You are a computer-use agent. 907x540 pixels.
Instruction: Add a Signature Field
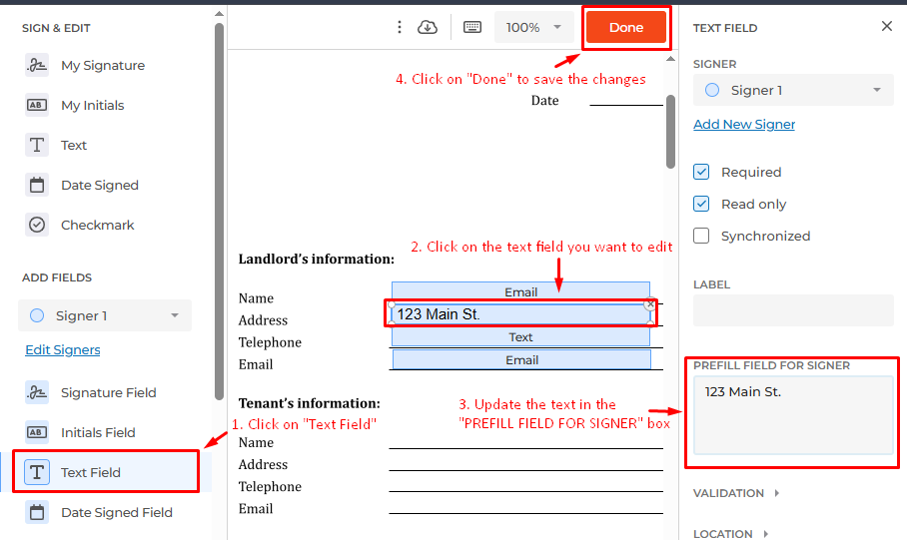click(108, 393)
